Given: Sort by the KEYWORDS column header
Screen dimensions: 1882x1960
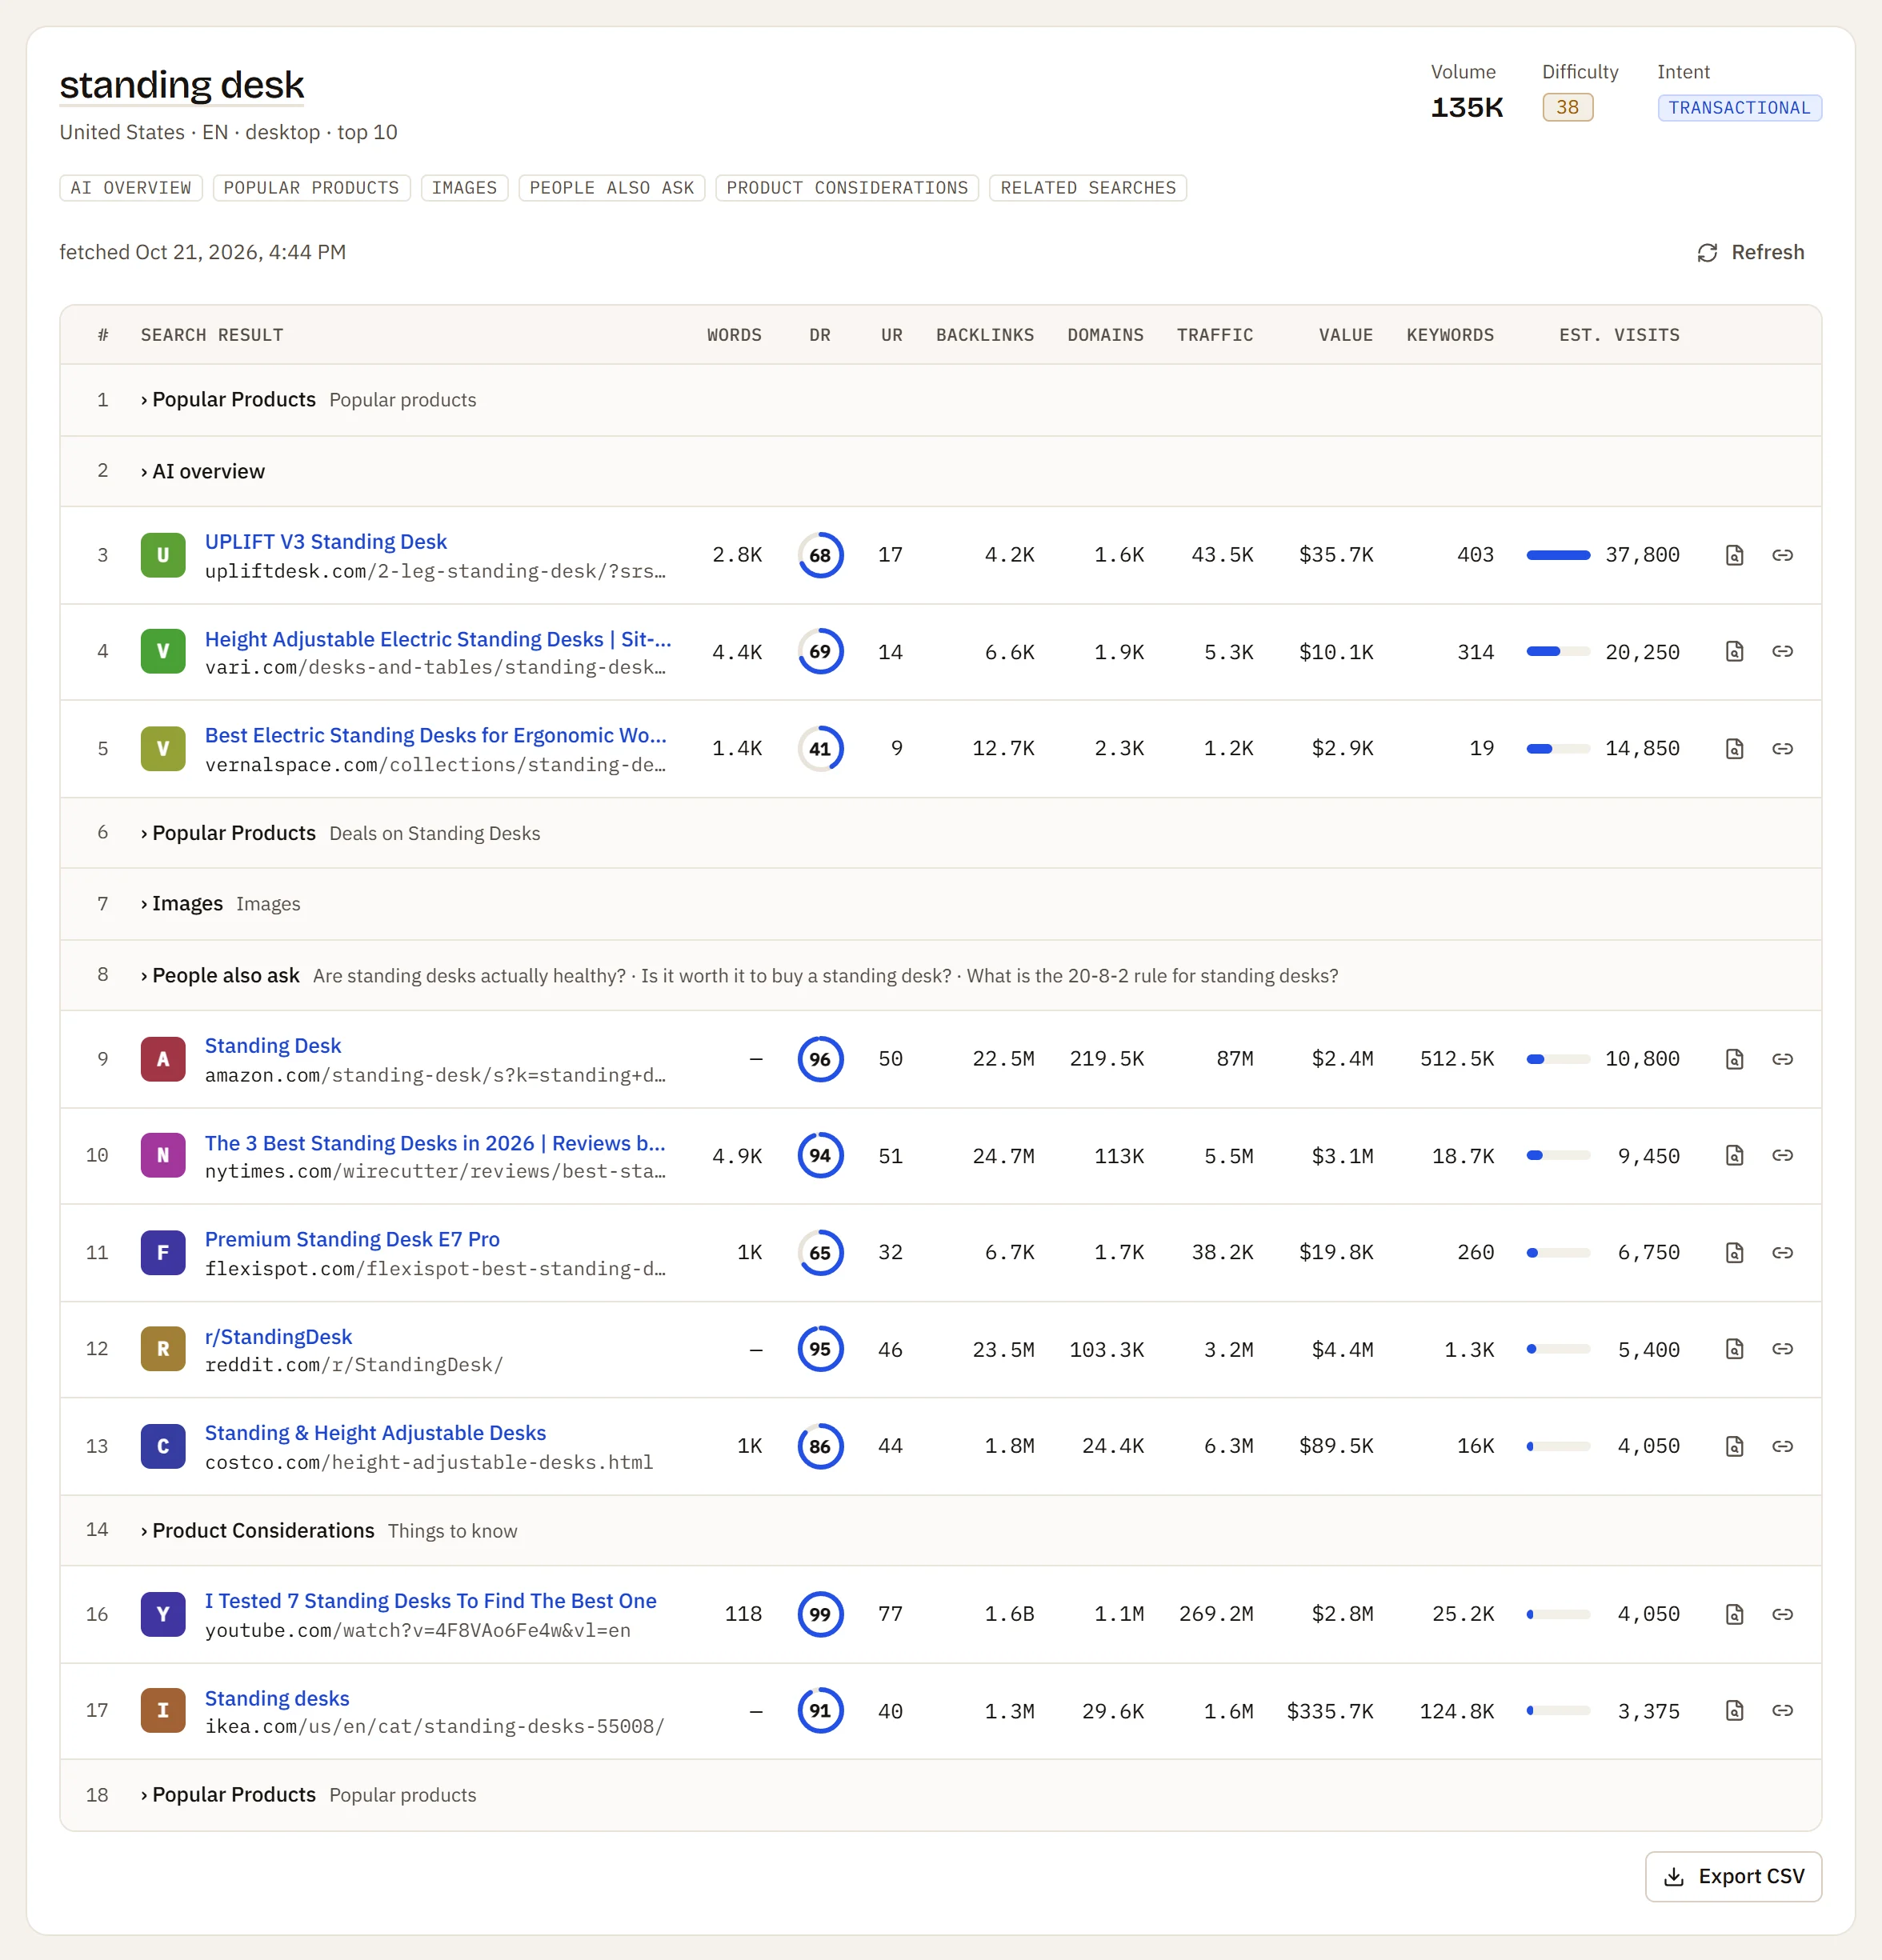Looking at the screenshot, I should [1450, 335].
